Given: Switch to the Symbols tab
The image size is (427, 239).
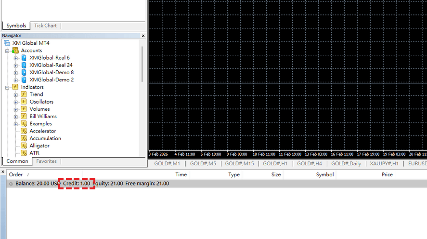Looking at the screenshot, I should [16, 26].
